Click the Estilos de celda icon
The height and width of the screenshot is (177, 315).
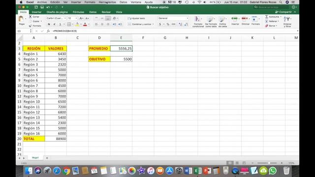(x=222, y=19)
